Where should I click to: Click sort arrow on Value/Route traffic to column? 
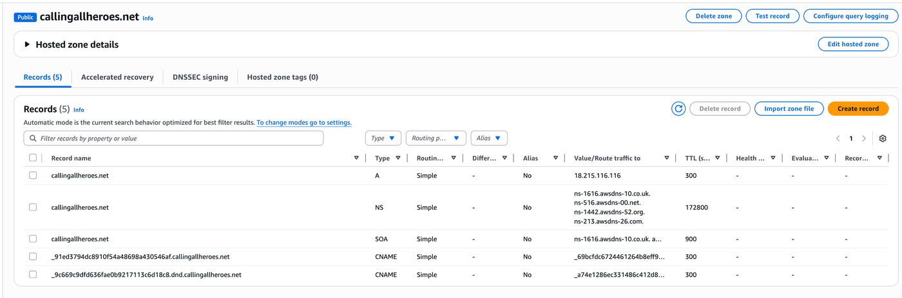667,158
